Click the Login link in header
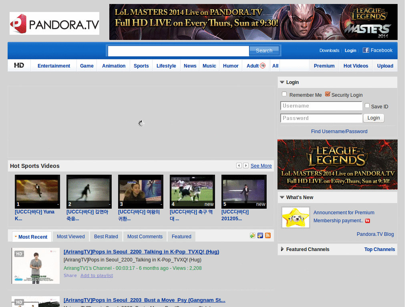Image resolution: width=410 pixels, height=307 pixels. pyautogui.click(x=350, y=50)
